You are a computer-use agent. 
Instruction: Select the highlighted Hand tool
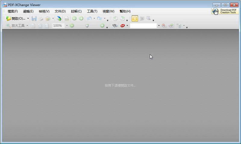(x=135, y=19)
